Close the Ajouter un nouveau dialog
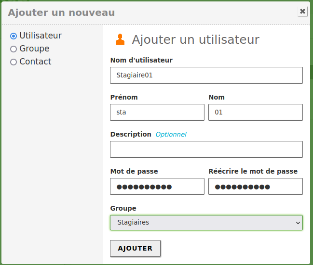The image size is (313, 265). (302, 12)
